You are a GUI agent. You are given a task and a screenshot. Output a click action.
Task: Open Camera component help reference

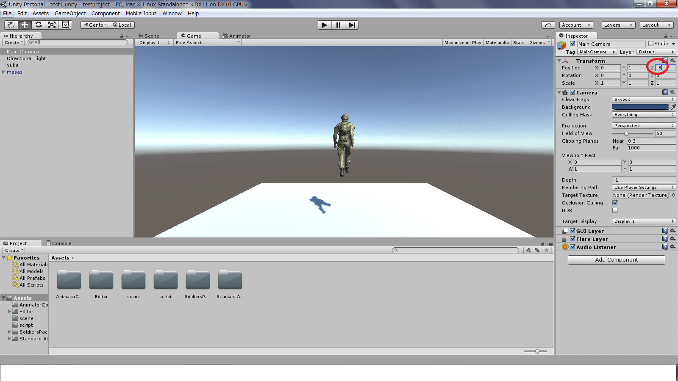(x=665, y=92)
